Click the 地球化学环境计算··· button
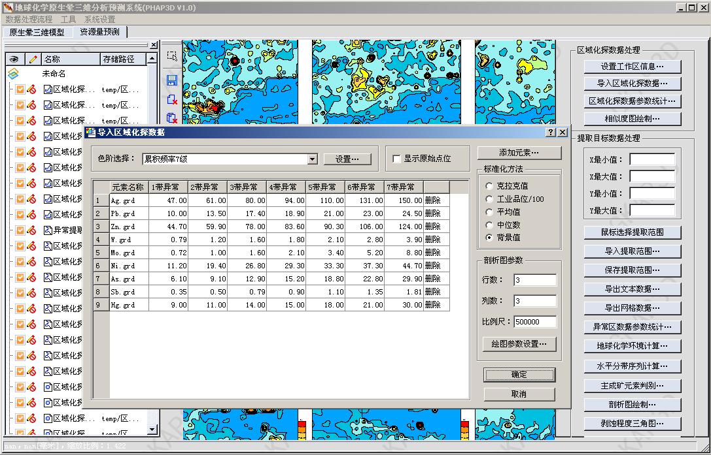 click(633, 346)
